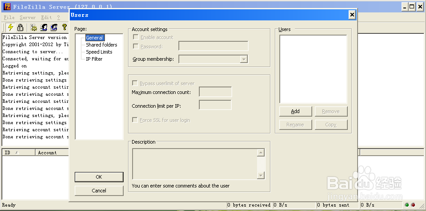426x211 pixels.
Task: Click the yellow question mark toolbar icon
Action: pyautogui.click(x=64, y=27)
